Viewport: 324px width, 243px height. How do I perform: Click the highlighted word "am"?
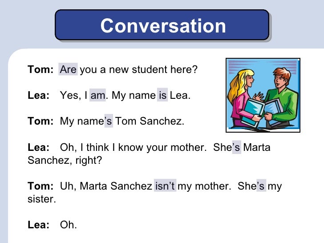[x=97, y=95]
